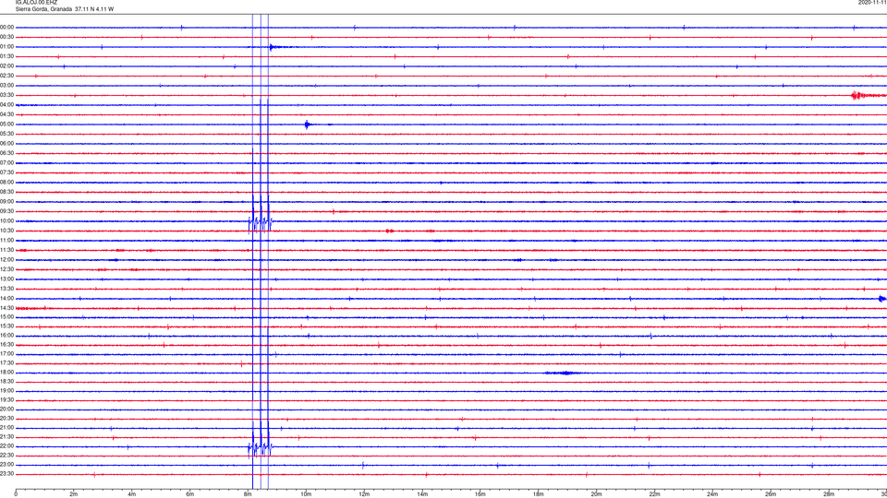
Task: Select the 15:00 trace time label
Action: 6,316
